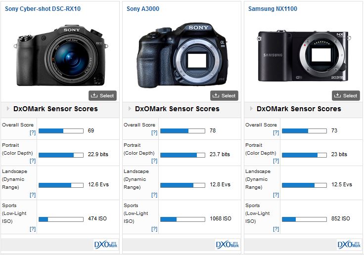The width and height of the screenshot is (364, 255).
Task: Click RX10 low-light ISO bar 474 ISO
Action: coord(61,219)
